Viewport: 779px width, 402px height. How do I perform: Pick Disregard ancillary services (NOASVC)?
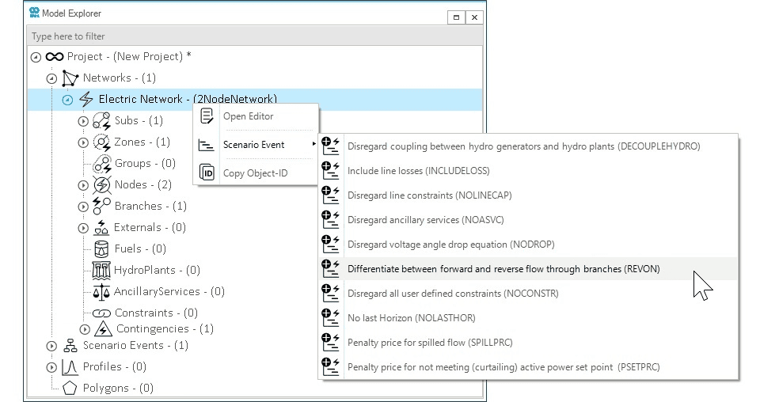point(425,220)
